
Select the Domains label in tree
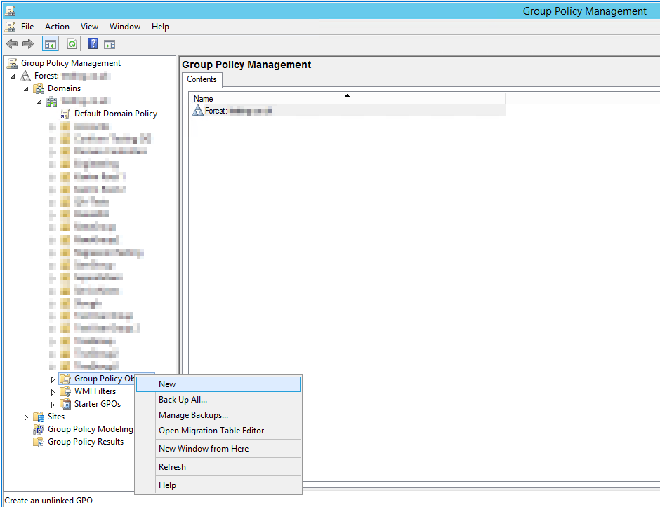pos(64,88)
